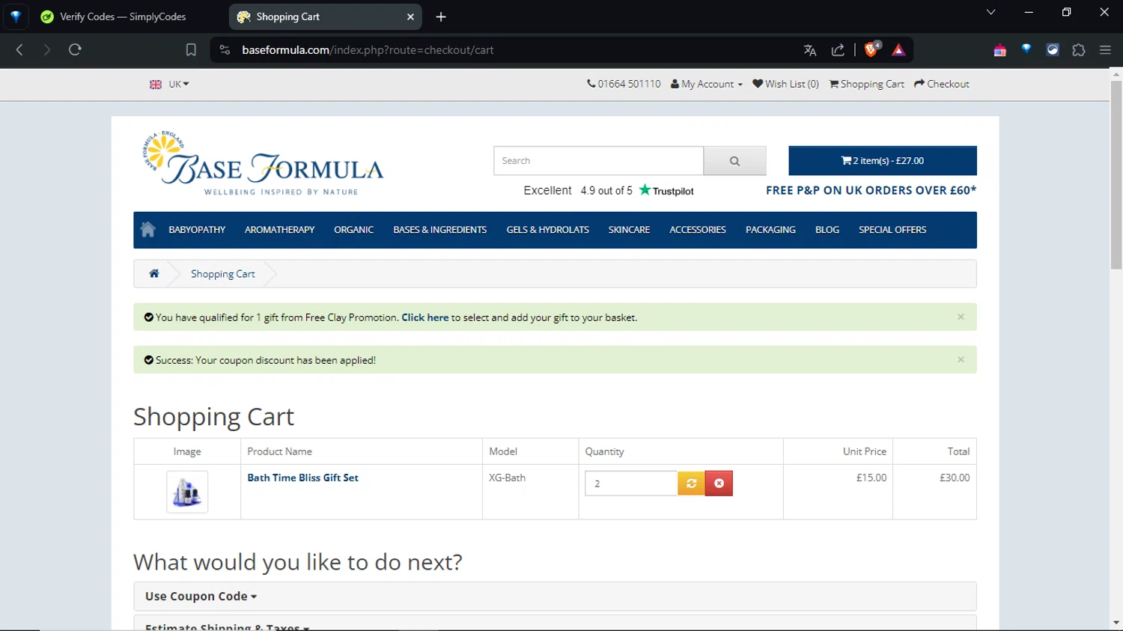
Task: Open Bases & Ingredients menu
Action: click(440, 230)
